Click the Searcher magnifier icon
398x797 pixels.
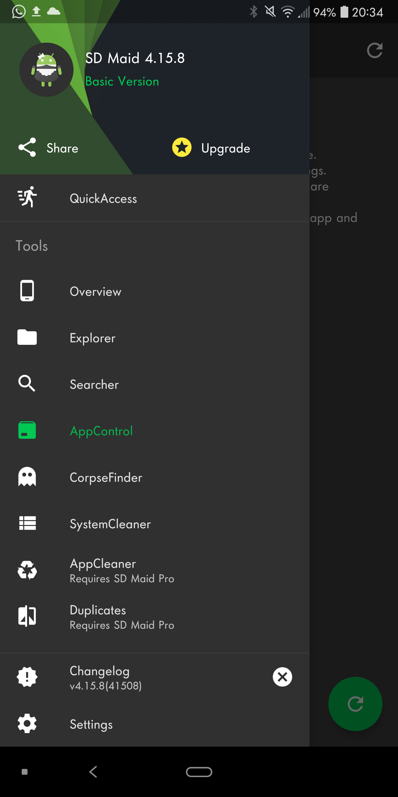(x=27, y=384)
